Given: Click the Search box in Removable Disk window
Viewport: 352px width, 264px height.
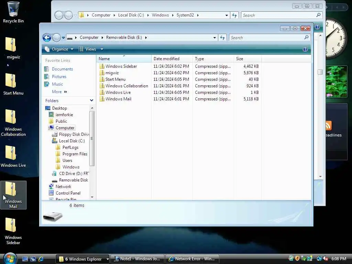Looking at the screenshot, I should 266,38.
